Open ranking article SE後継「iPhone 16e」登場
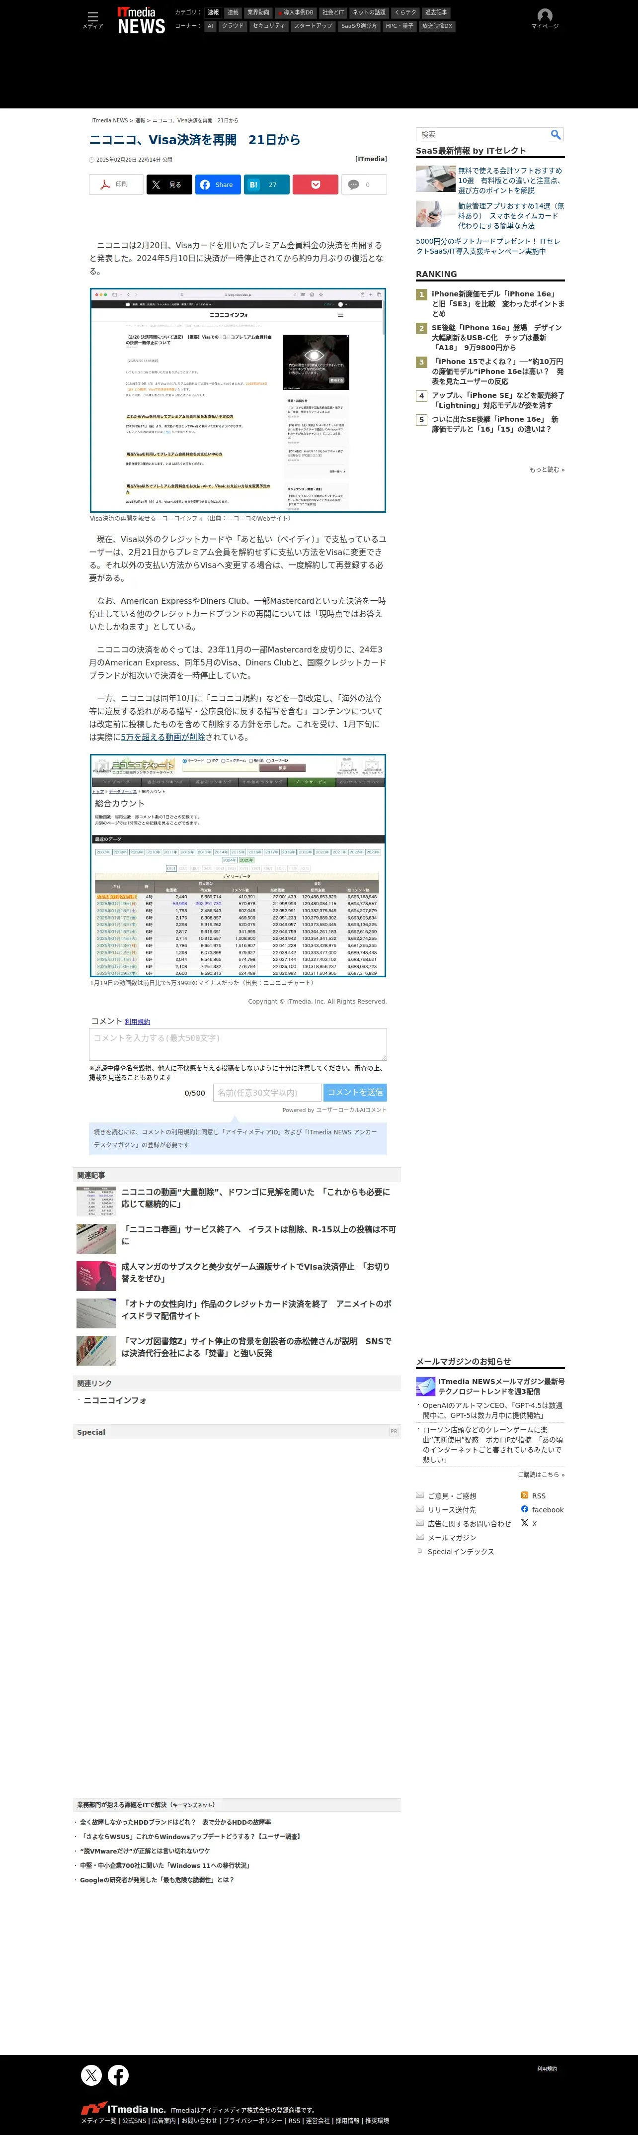Viewport: 638px width, 2135px height. [x=496, y=337]
